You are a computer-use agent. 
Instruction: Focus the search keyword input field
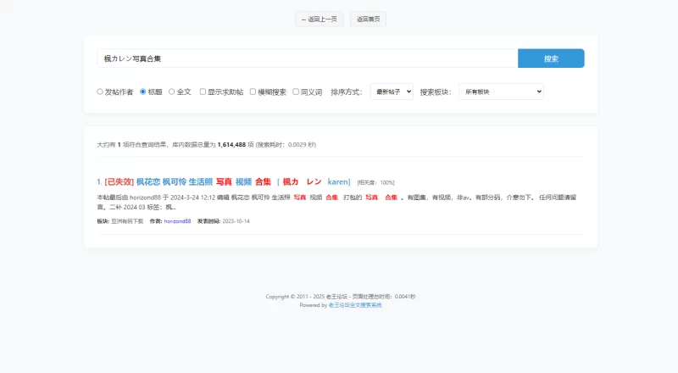pos(307,58)
